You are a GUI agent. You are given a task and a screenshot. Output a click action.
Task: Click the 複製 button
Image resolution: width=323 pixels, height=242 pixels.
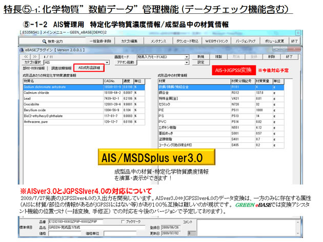tap(218, 57)
